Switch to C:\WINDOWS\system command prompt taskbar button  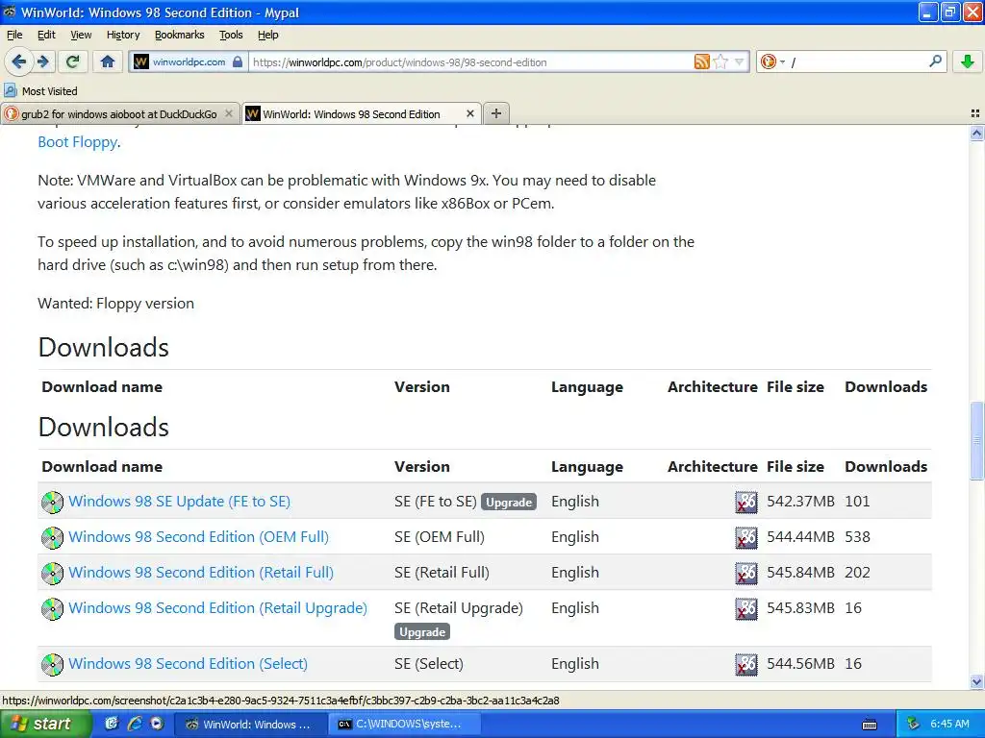tap(405, 725)
